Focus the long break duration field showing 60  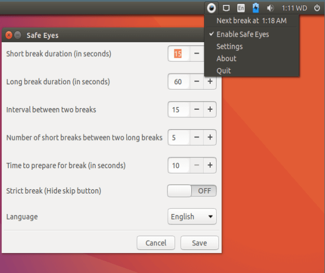click(179, 82)
